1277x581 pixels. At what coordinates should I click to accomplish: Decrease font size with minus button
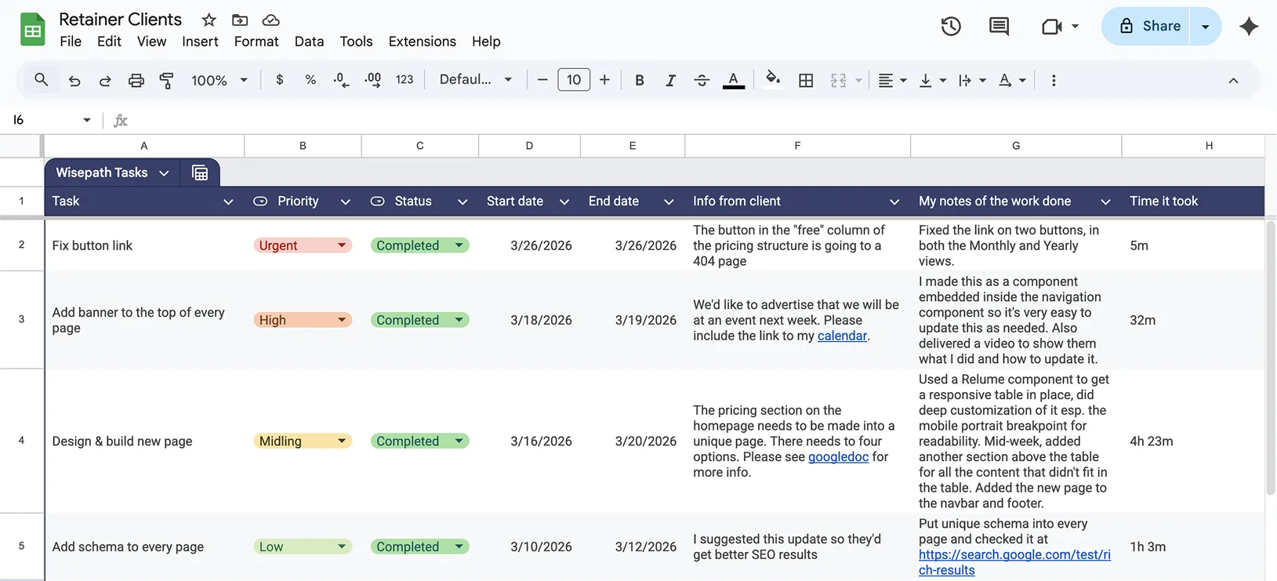(x=542, y=80)
